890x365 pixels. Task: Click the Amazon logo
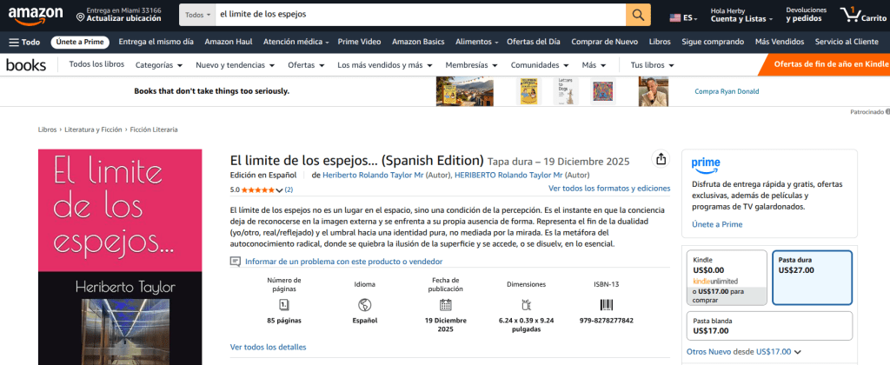(35, 16)
